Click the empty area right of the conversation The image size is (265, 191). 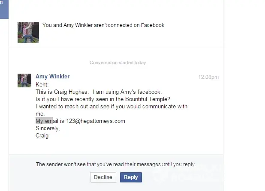click(244, 95)
